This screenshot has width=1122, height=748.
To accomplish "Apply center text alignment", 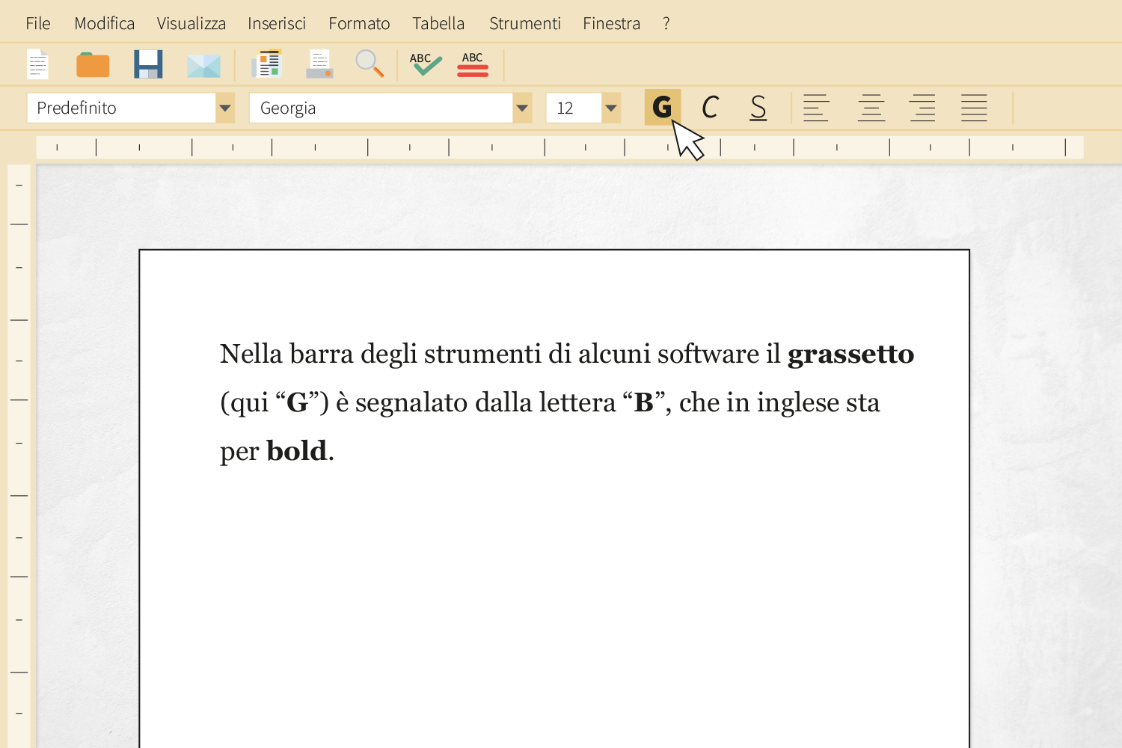I will pyautogui.click(x=871, y=108).
